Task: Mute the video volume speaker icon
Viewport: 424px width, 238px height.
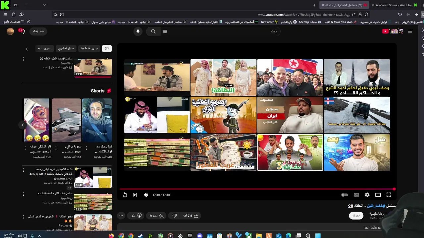Action: [x=146, y=195]
